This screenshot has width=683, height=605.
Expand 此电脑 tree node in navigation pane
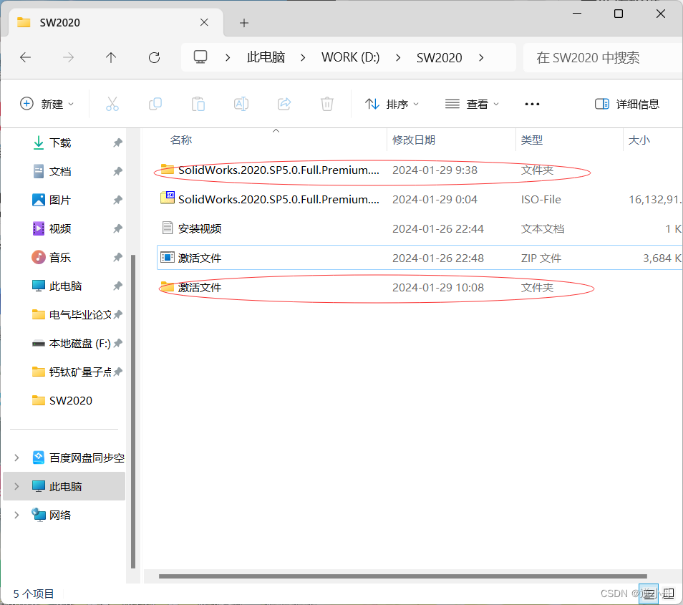coord(16,487)
